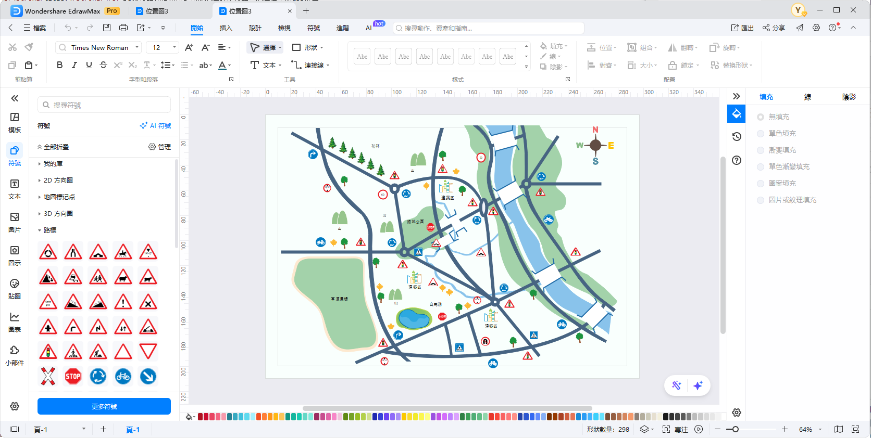
Task: Click the 搜尋符號 symbol search field
Action: [104, 105]
